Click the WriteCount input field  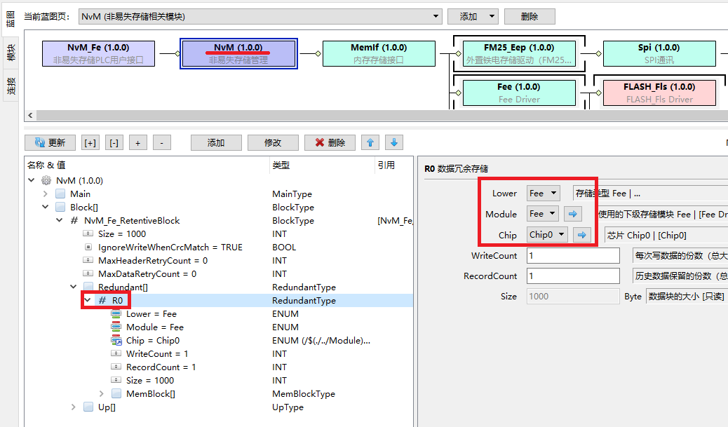click(x=573, y=256)
